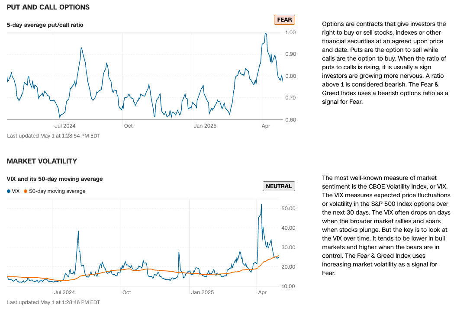454x311 pixels.
Task: Click the NEUTRAL sentiment badge
Action: [279, 186]
